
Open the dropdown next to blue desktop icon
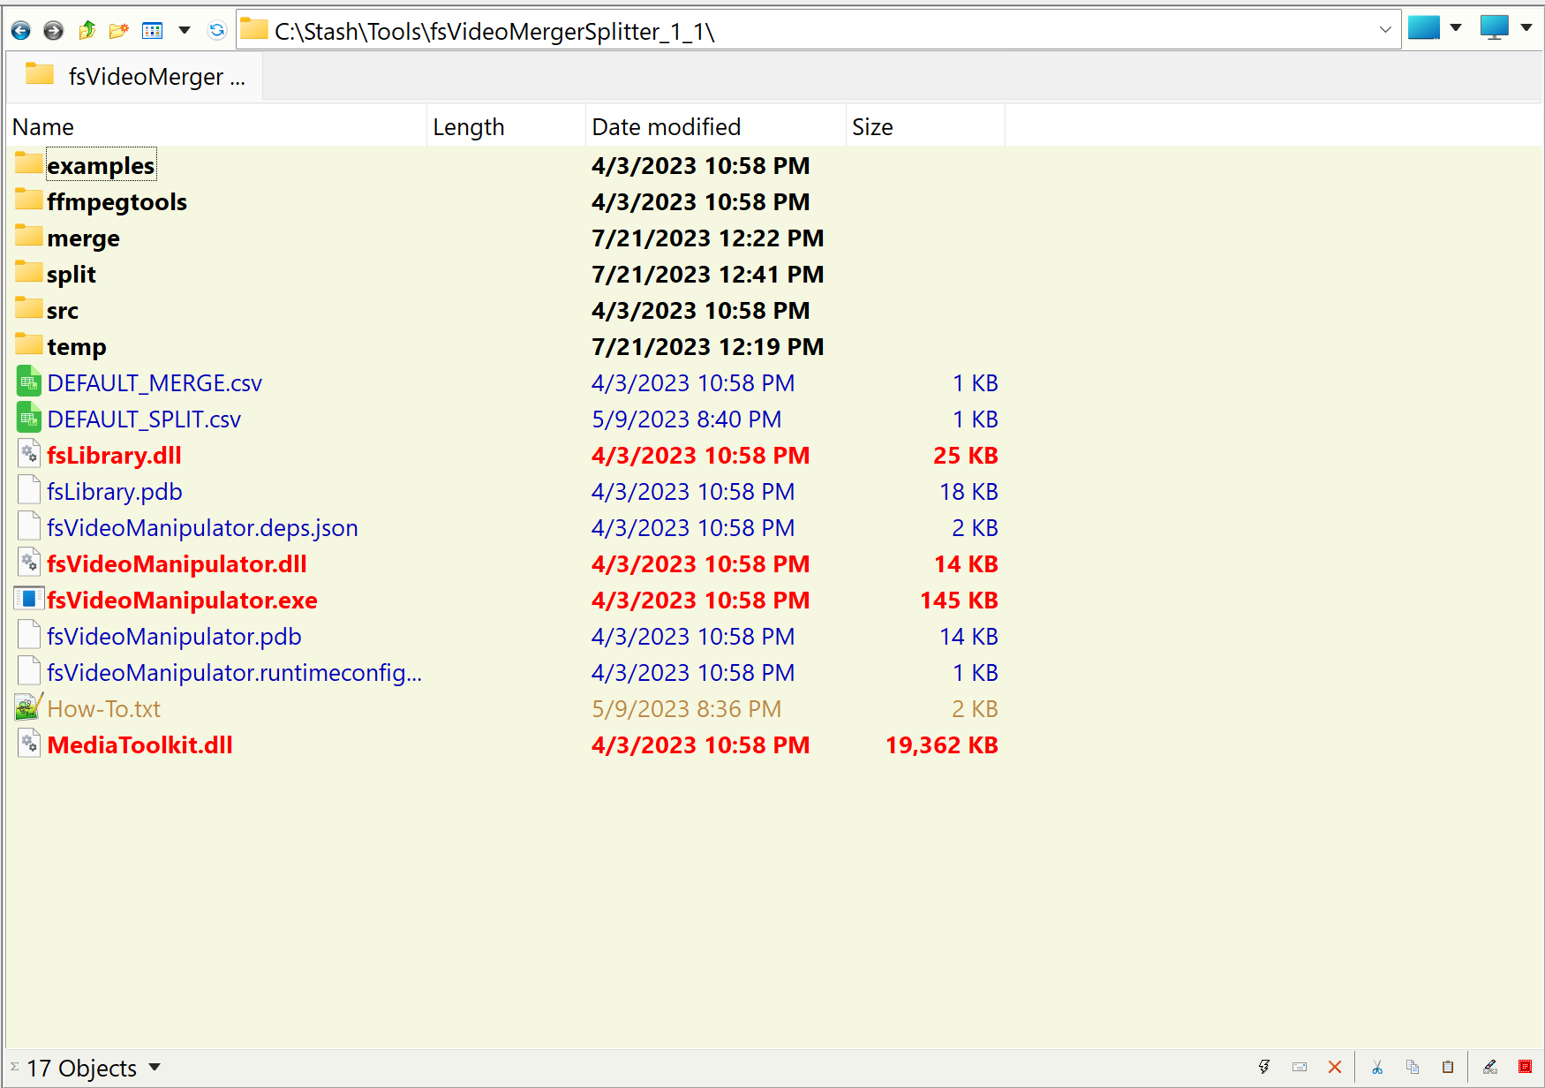click(x=1457, y=28)
